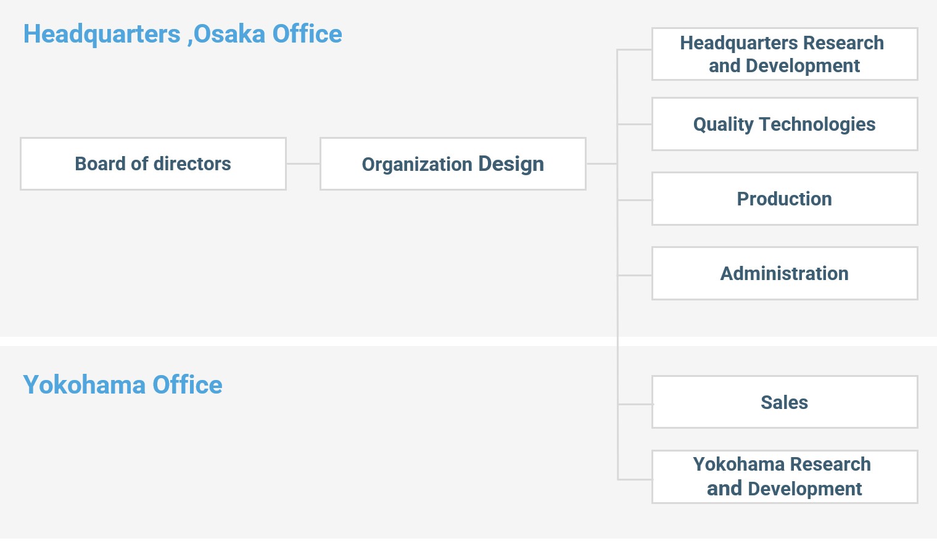Click the Yokohama Office heading

pyautogui.click(x=123, y=385)
